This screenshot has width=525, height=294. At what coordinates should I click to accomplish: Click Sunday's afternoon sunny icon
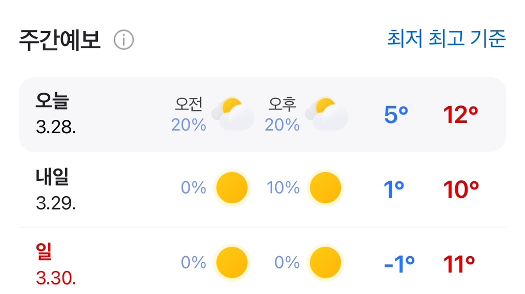[325, 263]
